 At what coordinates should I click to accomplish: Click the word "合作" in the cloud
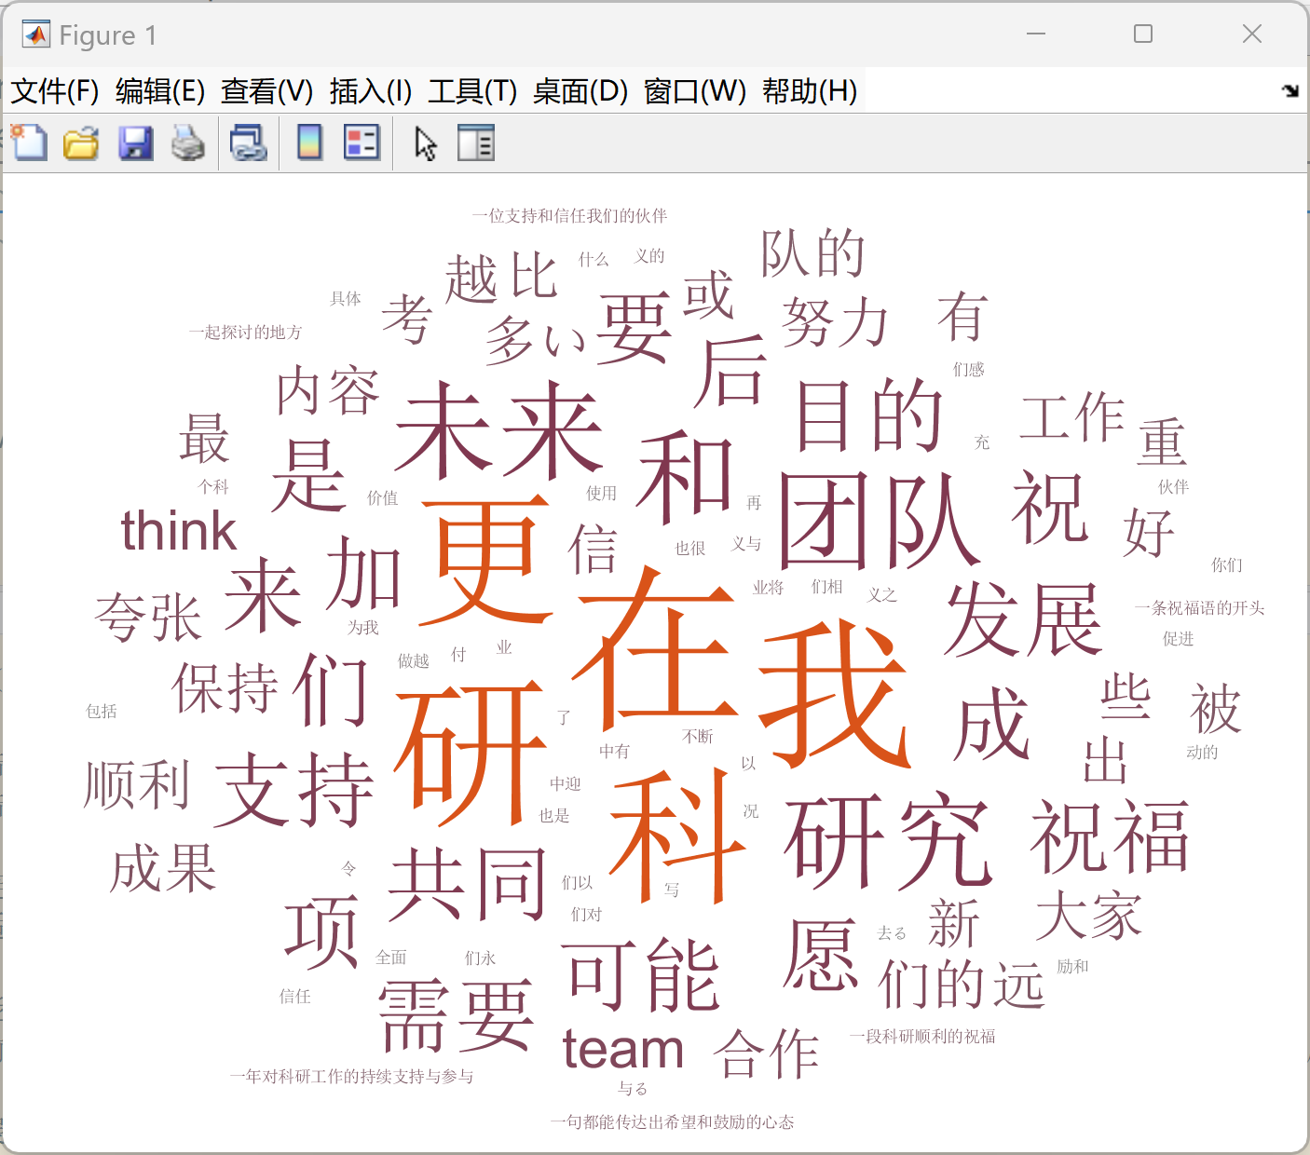(x=766, y=1053)
